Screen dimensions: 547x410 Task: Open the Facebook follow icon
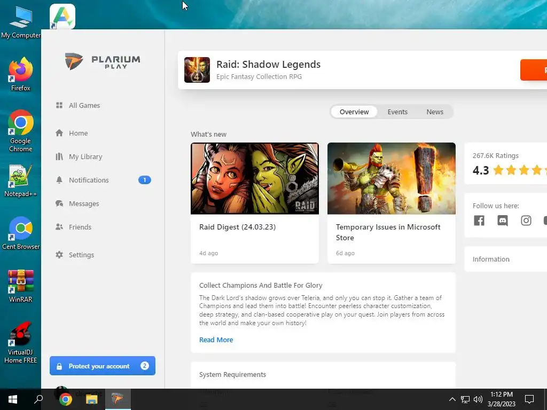pos(479,220)
